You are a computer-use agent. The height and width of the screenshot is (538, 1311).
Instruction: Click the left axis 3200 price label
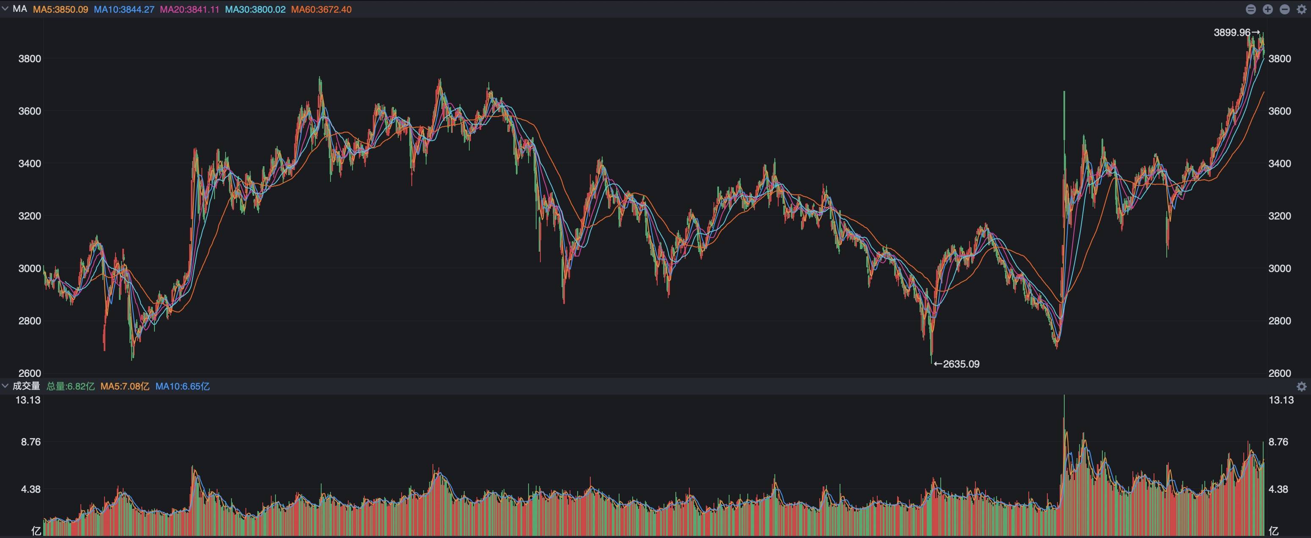pyautogui.click(x=30, y=216)
